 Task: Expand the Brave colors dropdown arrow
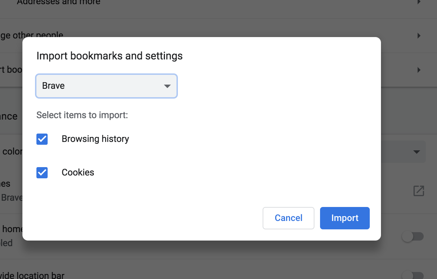(416, 152)
